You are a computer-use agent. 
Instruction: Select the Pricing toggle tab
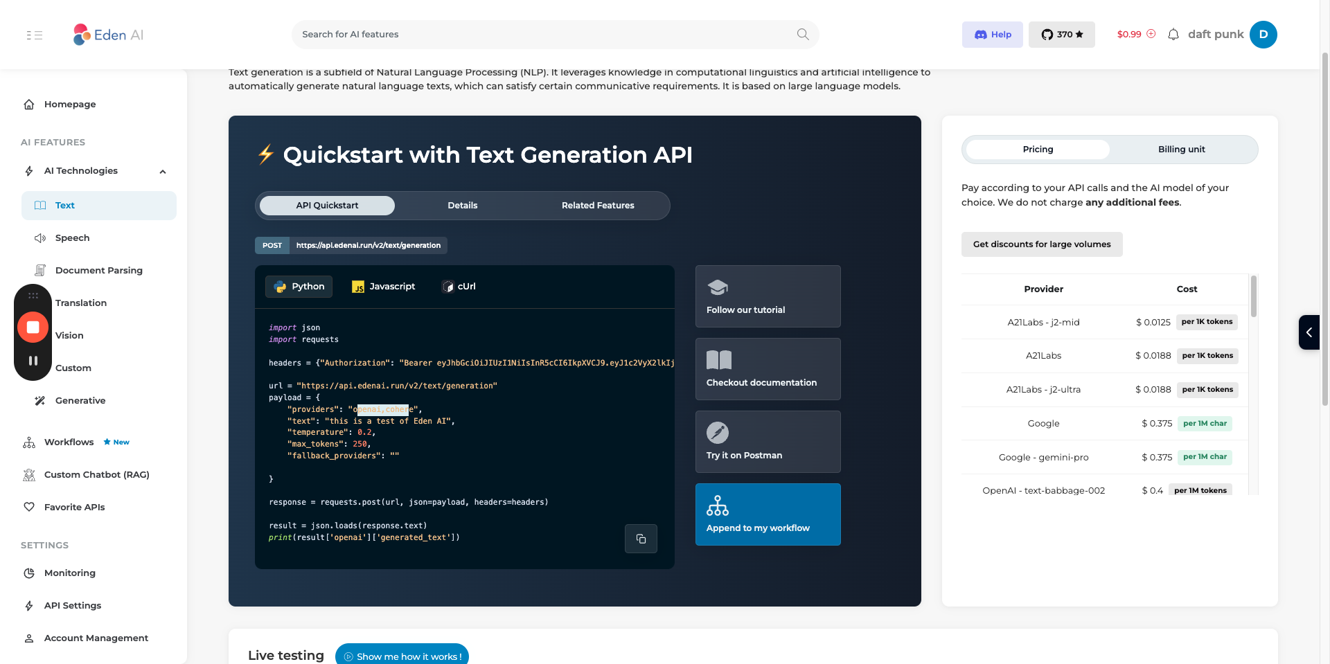tap(1038, 150)
